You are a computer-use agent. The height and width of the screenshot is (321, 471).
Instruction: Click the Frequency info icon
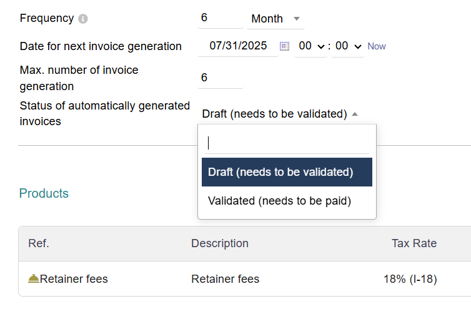[83, 19]
